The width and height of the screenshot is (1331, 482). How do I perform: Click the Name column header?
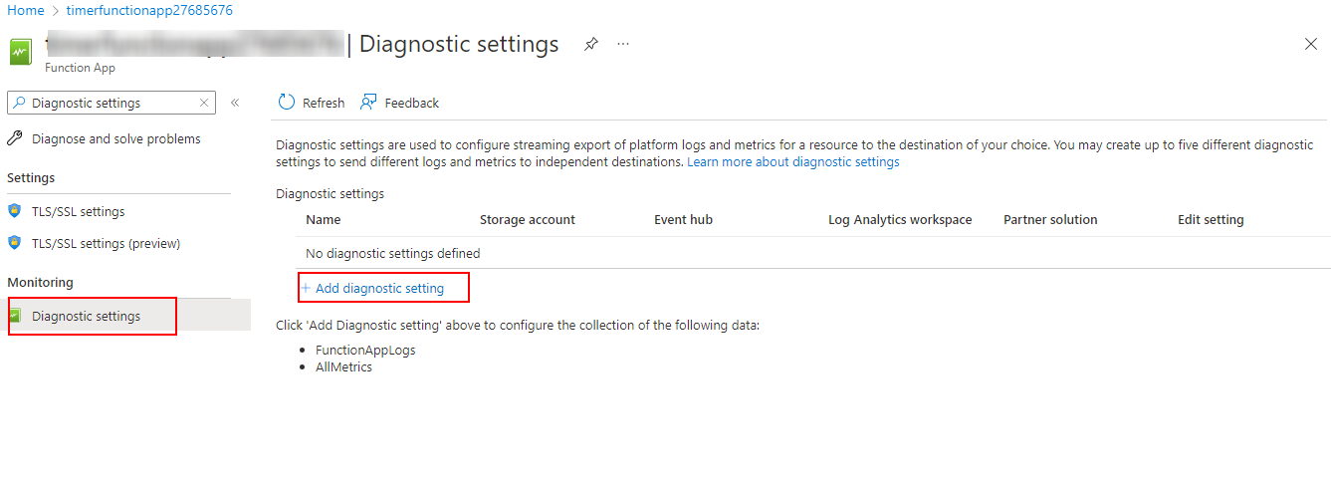point(323,219)
